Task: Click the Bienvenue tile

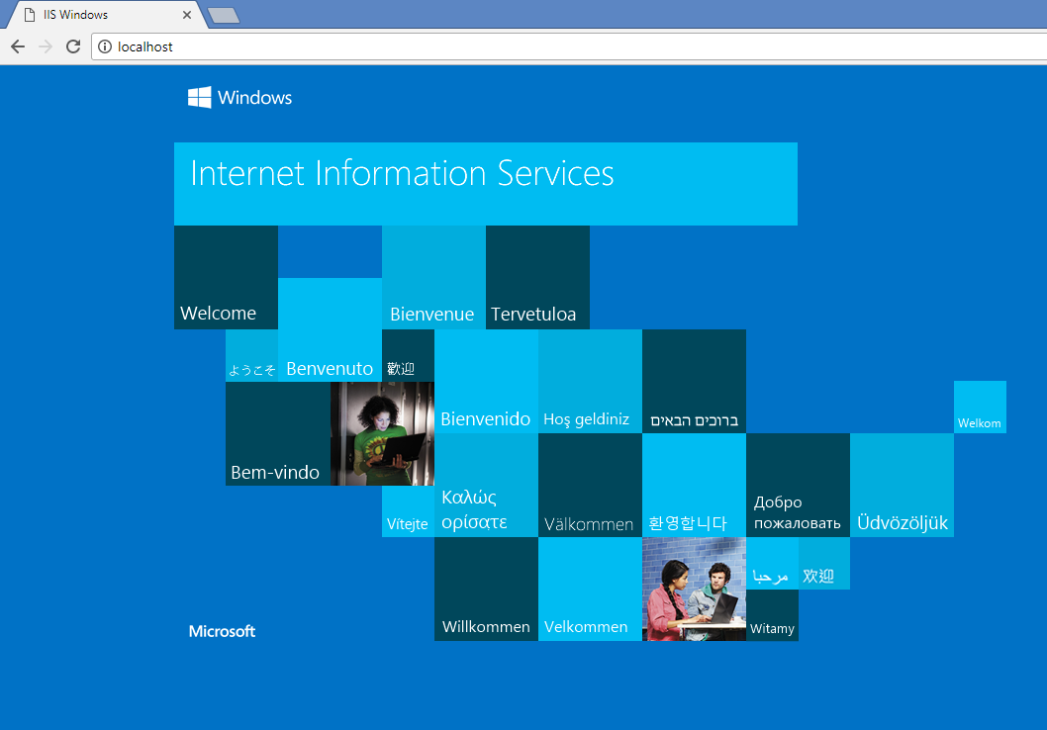Action: click(433, 277)
